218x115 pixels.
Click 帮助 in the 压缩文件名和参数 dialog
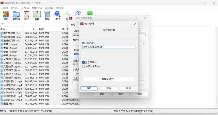tap(140, 94)
